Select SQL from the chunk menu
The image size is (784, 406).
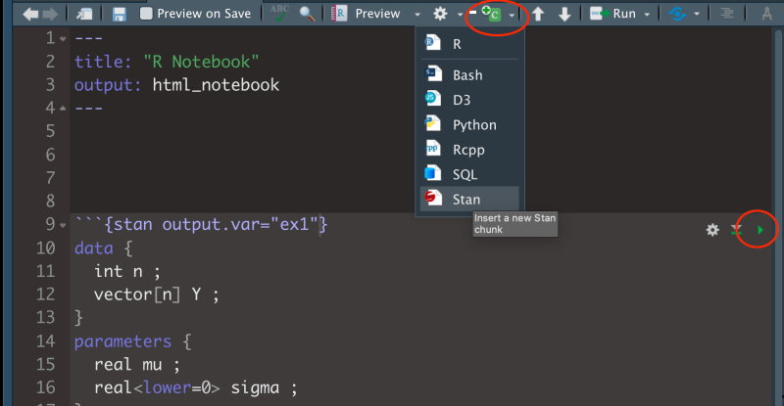469,175
